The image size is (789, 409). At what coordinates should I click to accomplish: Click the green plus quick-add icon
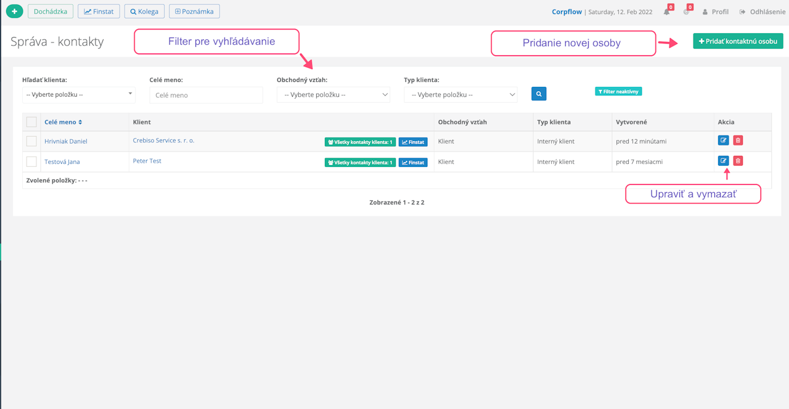14,11
